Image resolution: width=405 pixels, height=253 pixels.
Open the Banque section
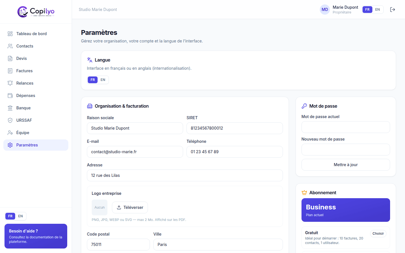[36, 108]
